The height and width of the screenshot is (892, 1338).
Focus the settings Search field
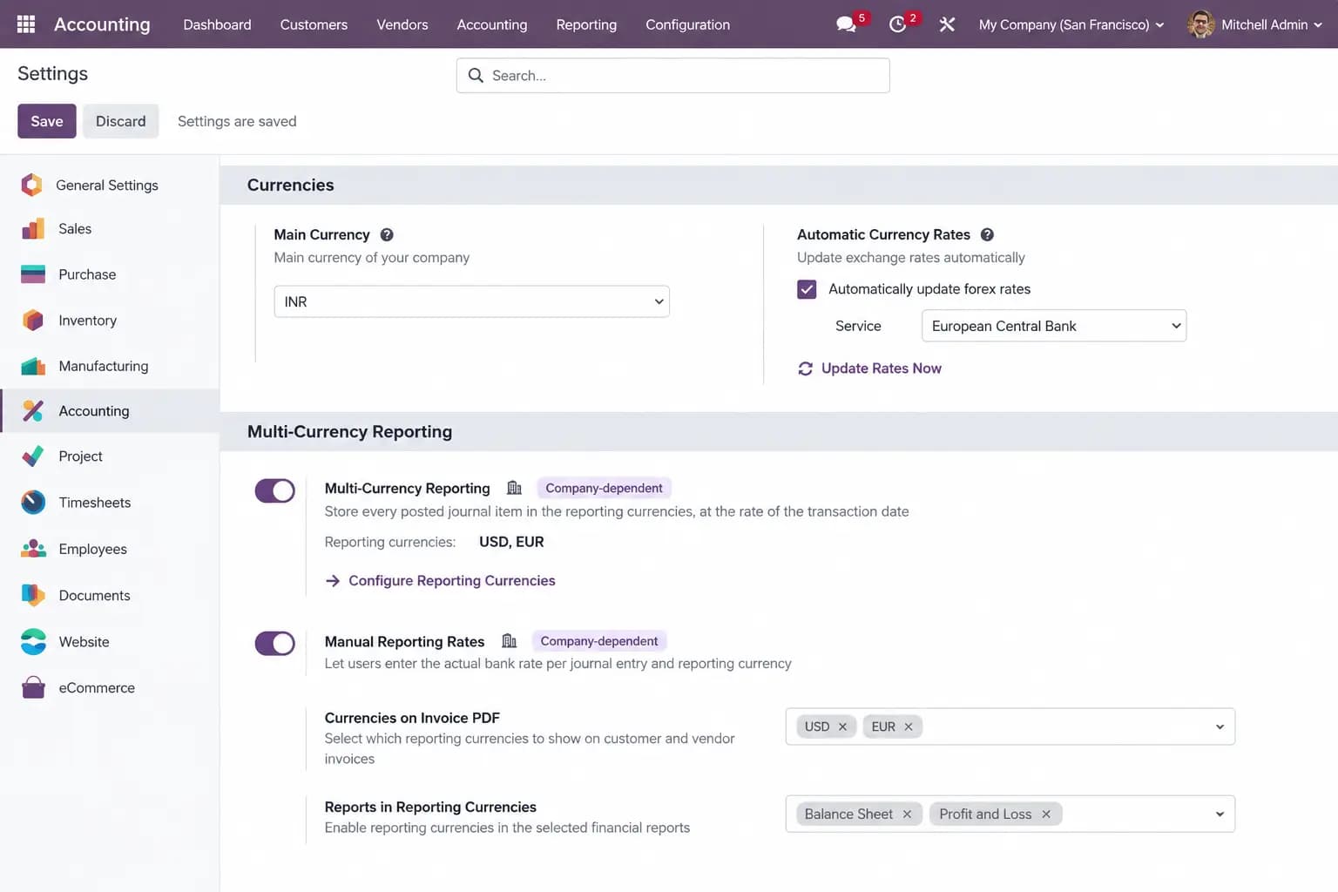[672, 76]
